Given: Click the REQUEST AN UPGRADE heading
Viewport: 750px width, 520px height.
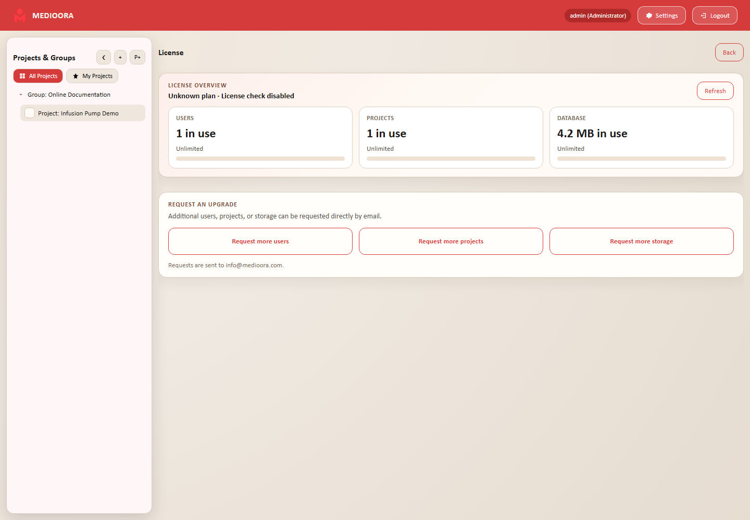Looking at the screenshot, I should [203, 204].
